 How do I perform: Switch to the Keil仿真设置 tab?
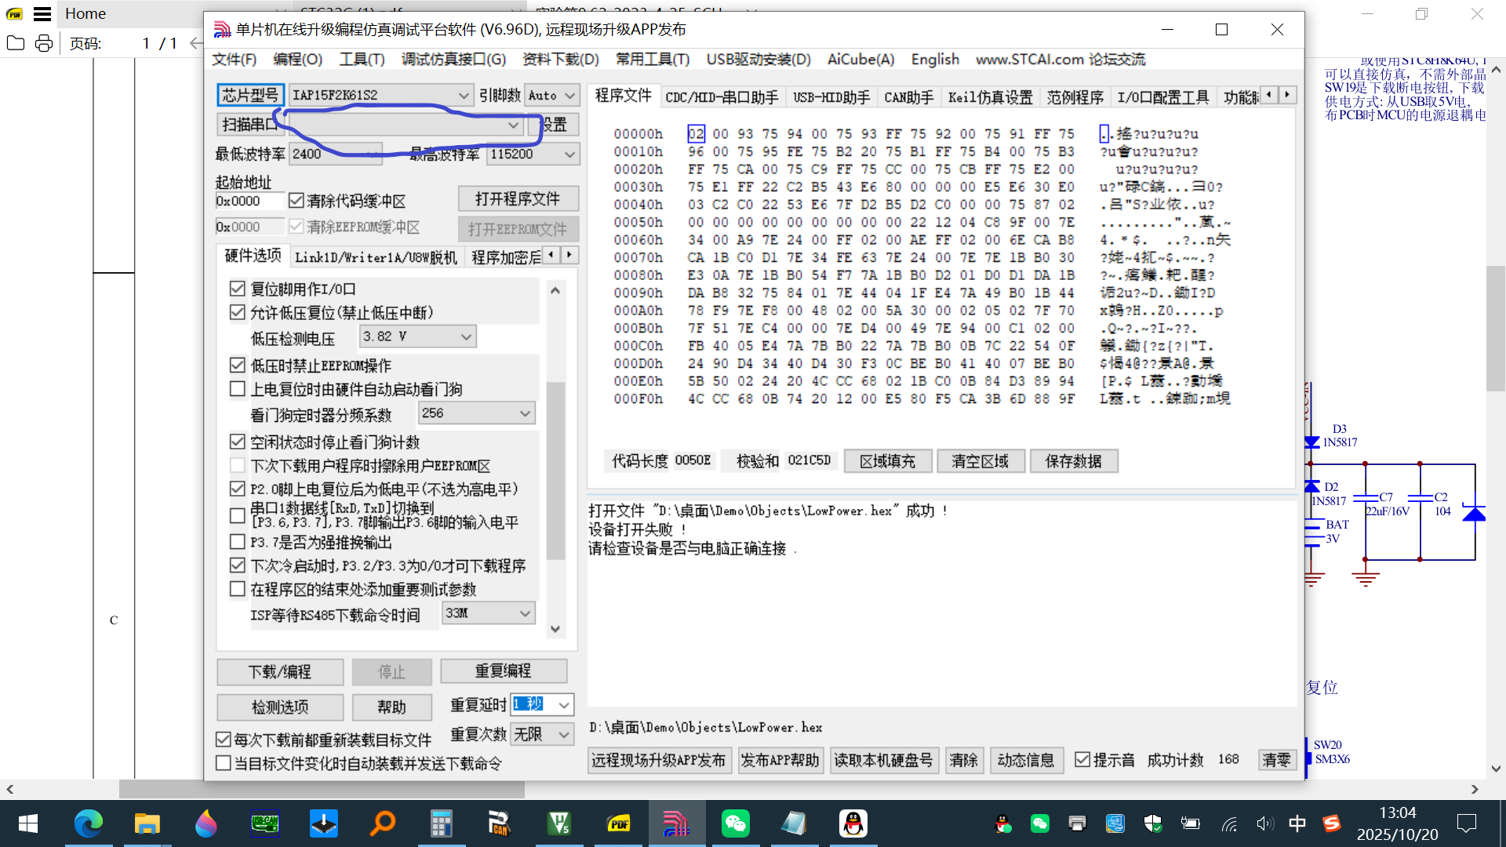coord(988,97)
